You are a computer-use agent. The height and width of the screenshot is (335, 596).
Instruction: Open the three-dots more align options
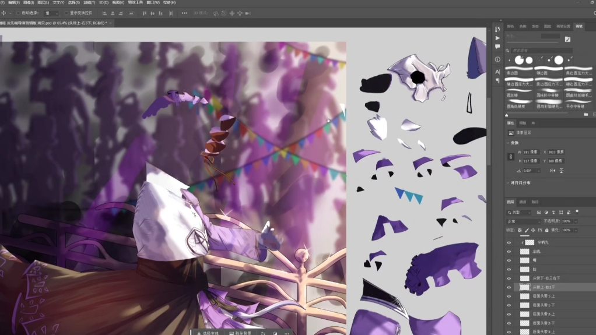coord(184,13)
